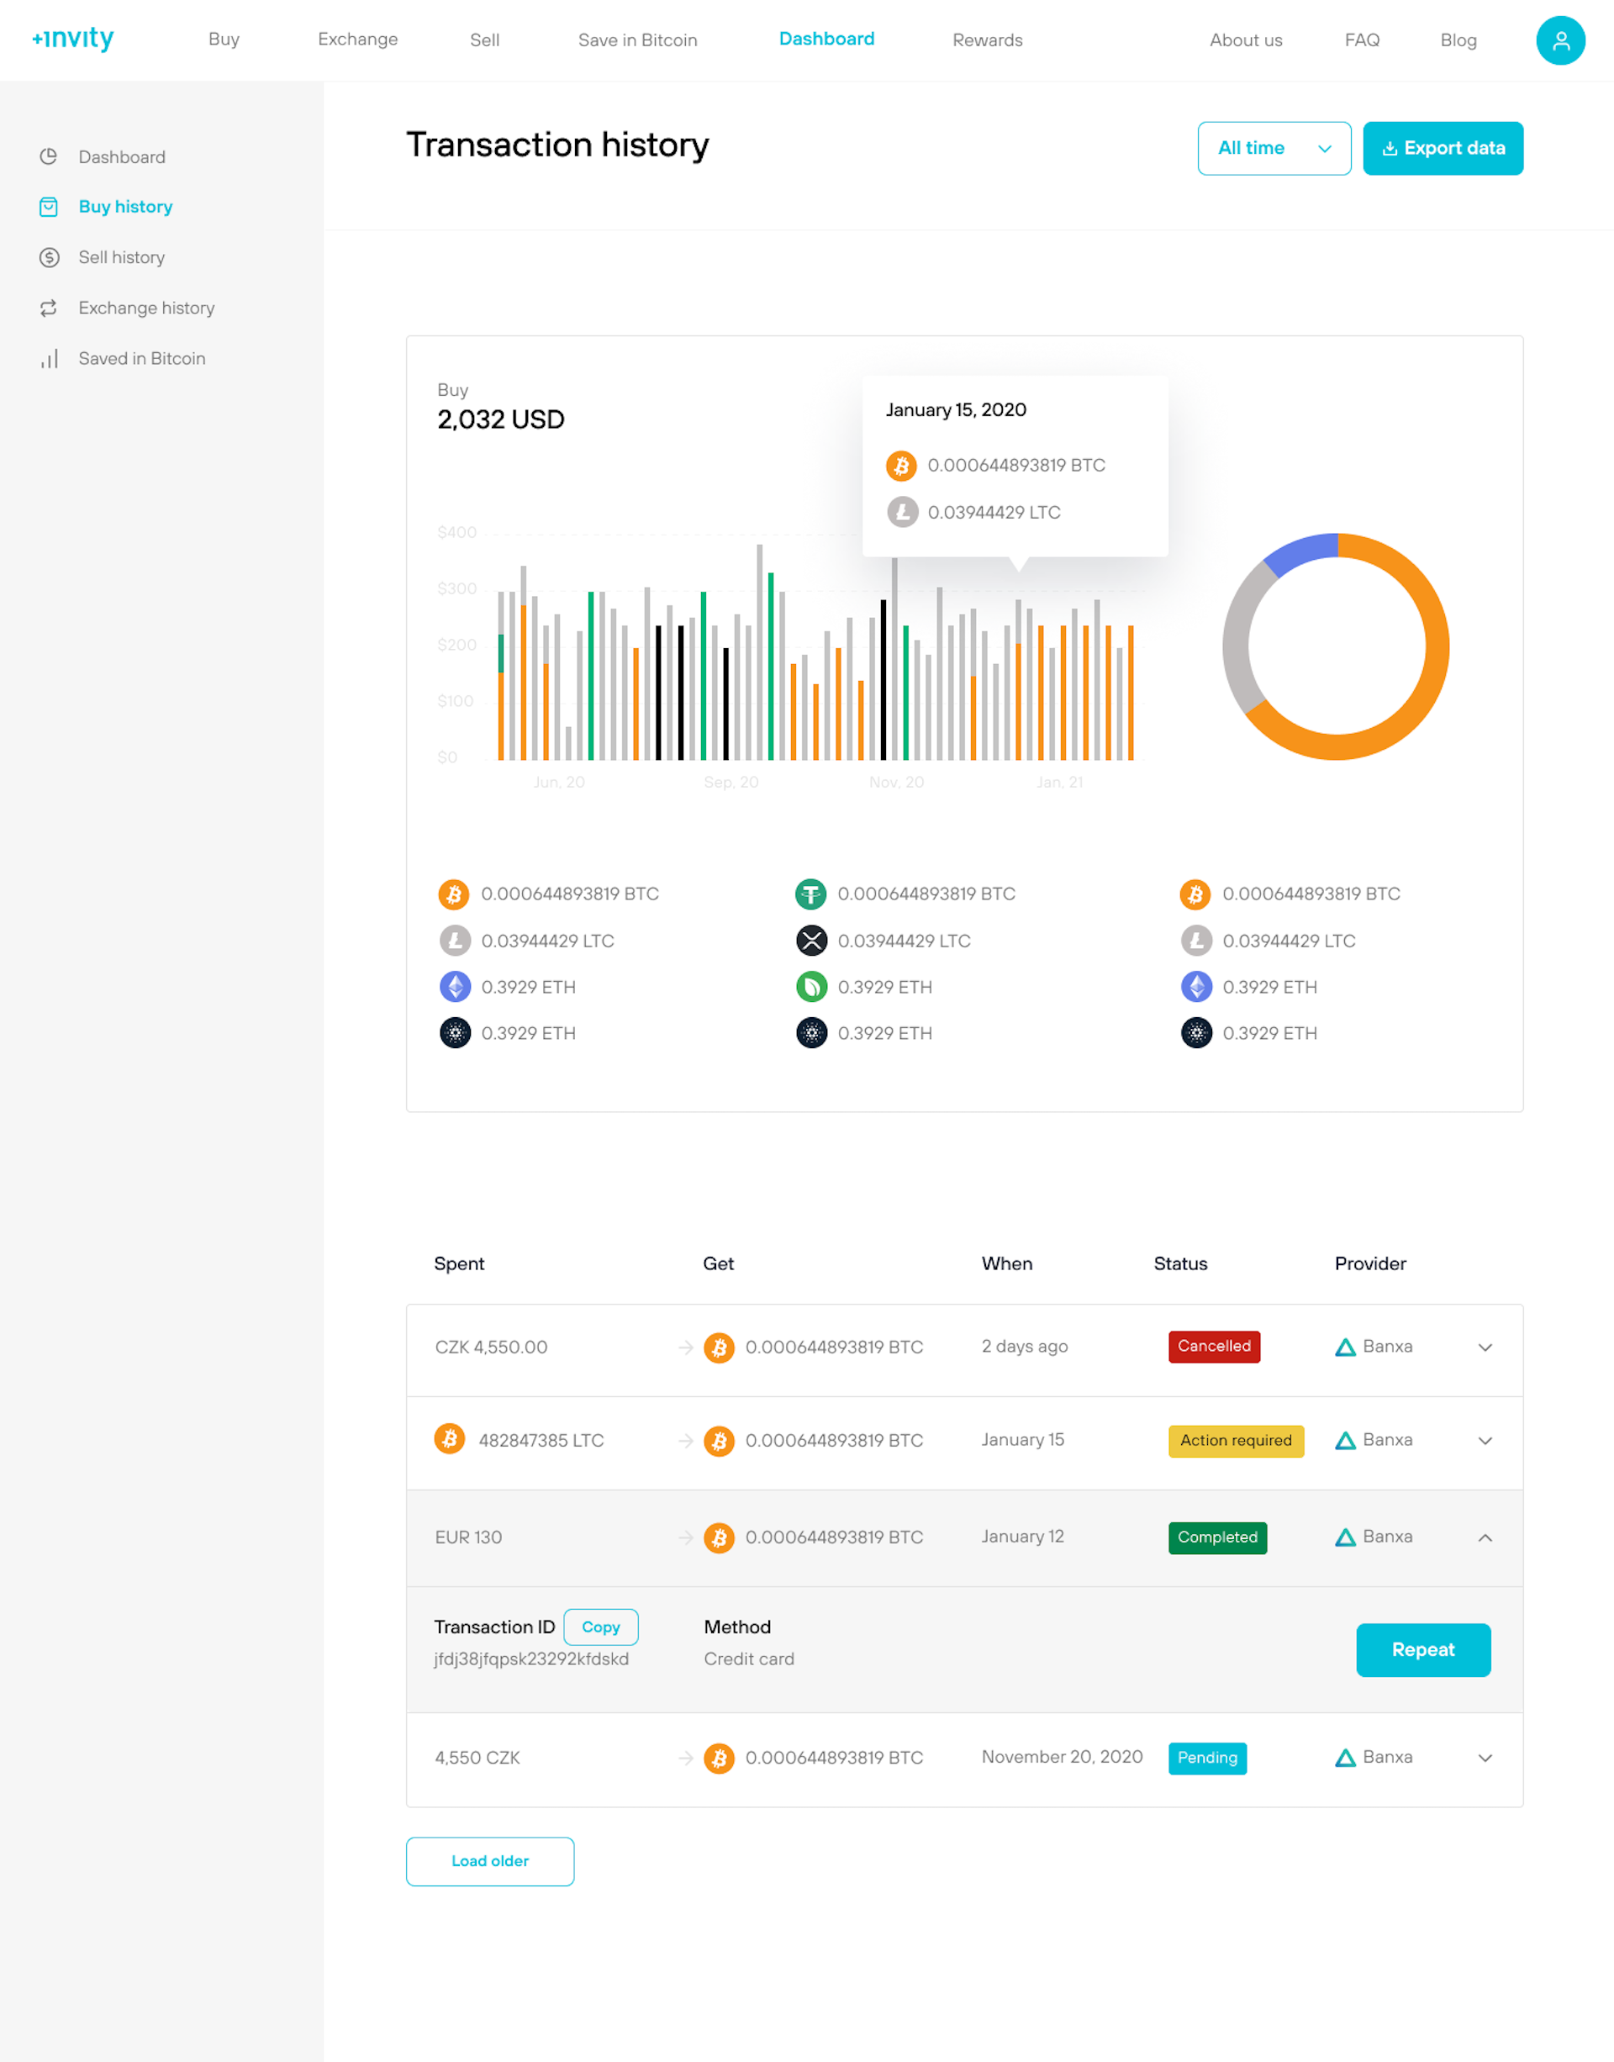Click the Exchange history arrows icon
The image size is (1614, 2062).
49,308
